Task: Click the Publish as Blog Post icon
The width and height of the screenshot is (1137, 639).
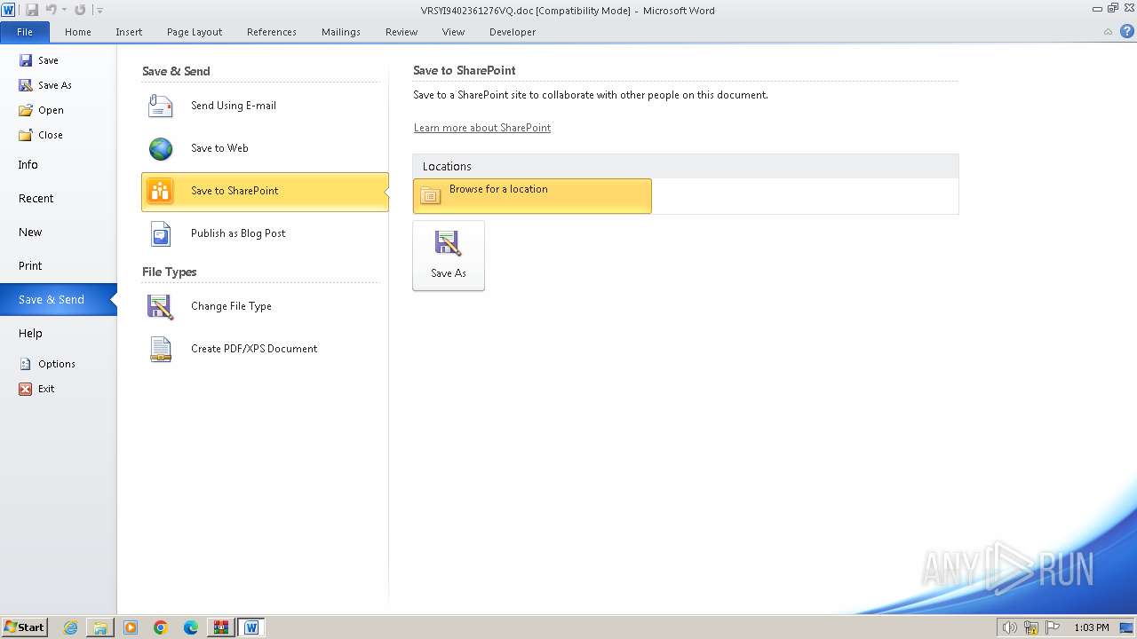Action: (161, 233)
